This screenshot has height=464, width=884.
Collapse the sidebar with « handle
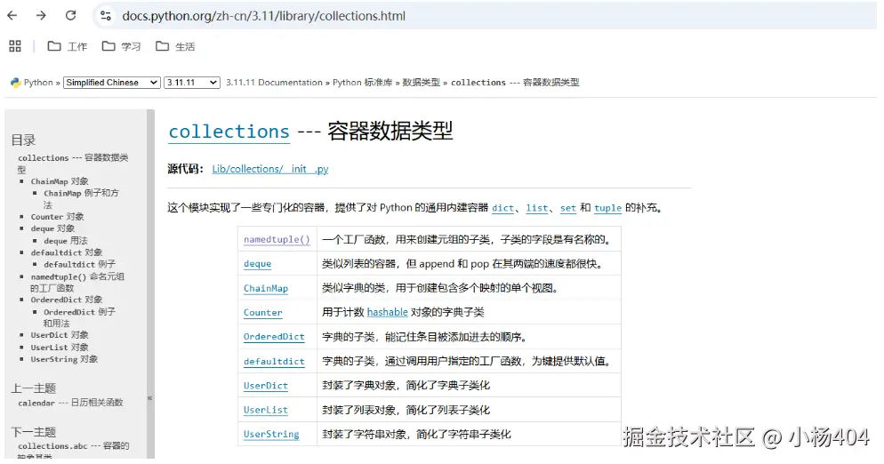(x=150, y=398)
